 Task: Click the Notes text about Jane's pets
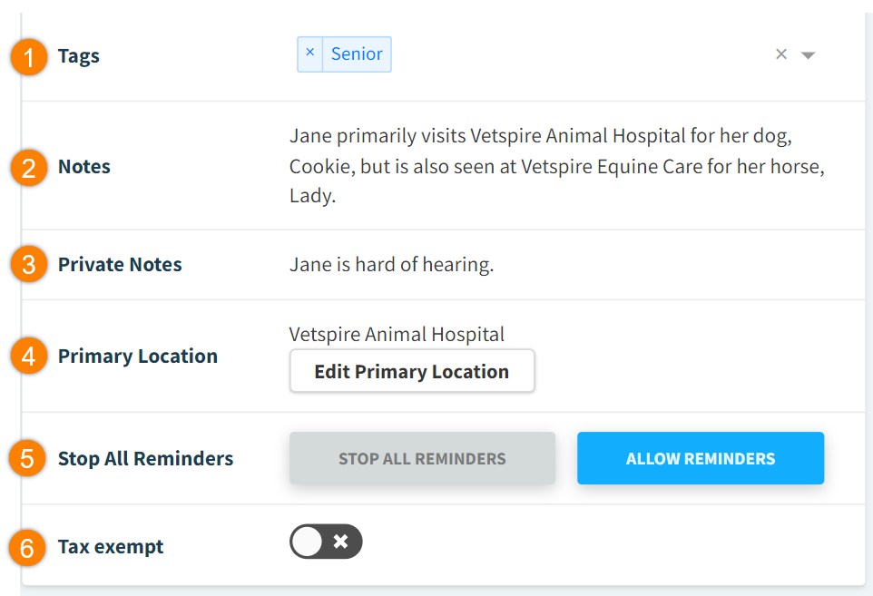tap(556, 166)
